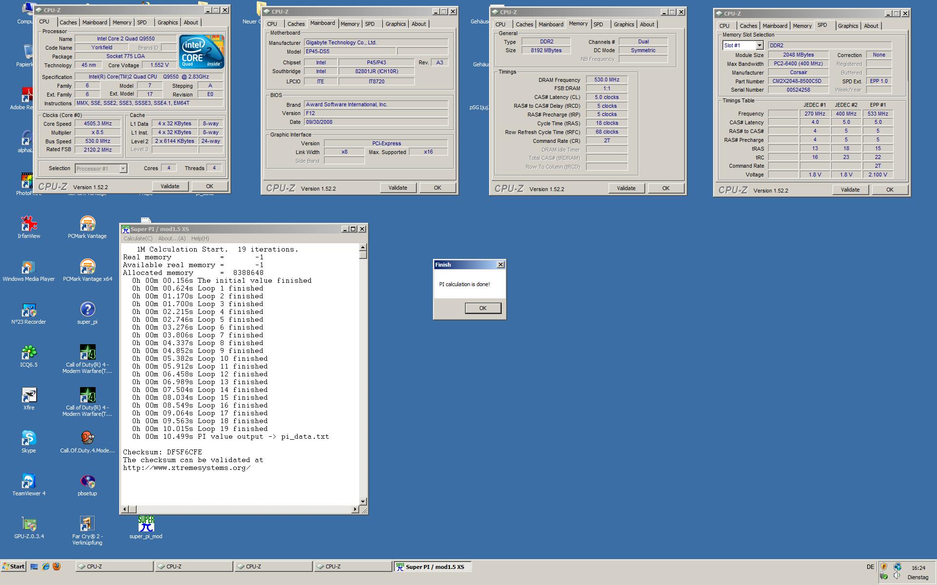This screenshot has width=937, height=585.
Task: Click the taskbar clock showing 16:24
Action: tap(918, 567)
